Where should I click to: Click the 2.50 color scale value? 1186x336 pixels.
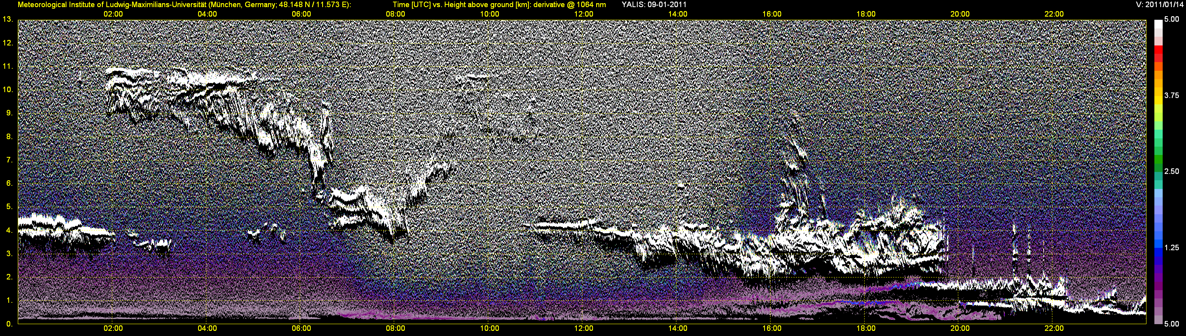pos(1172,171)
